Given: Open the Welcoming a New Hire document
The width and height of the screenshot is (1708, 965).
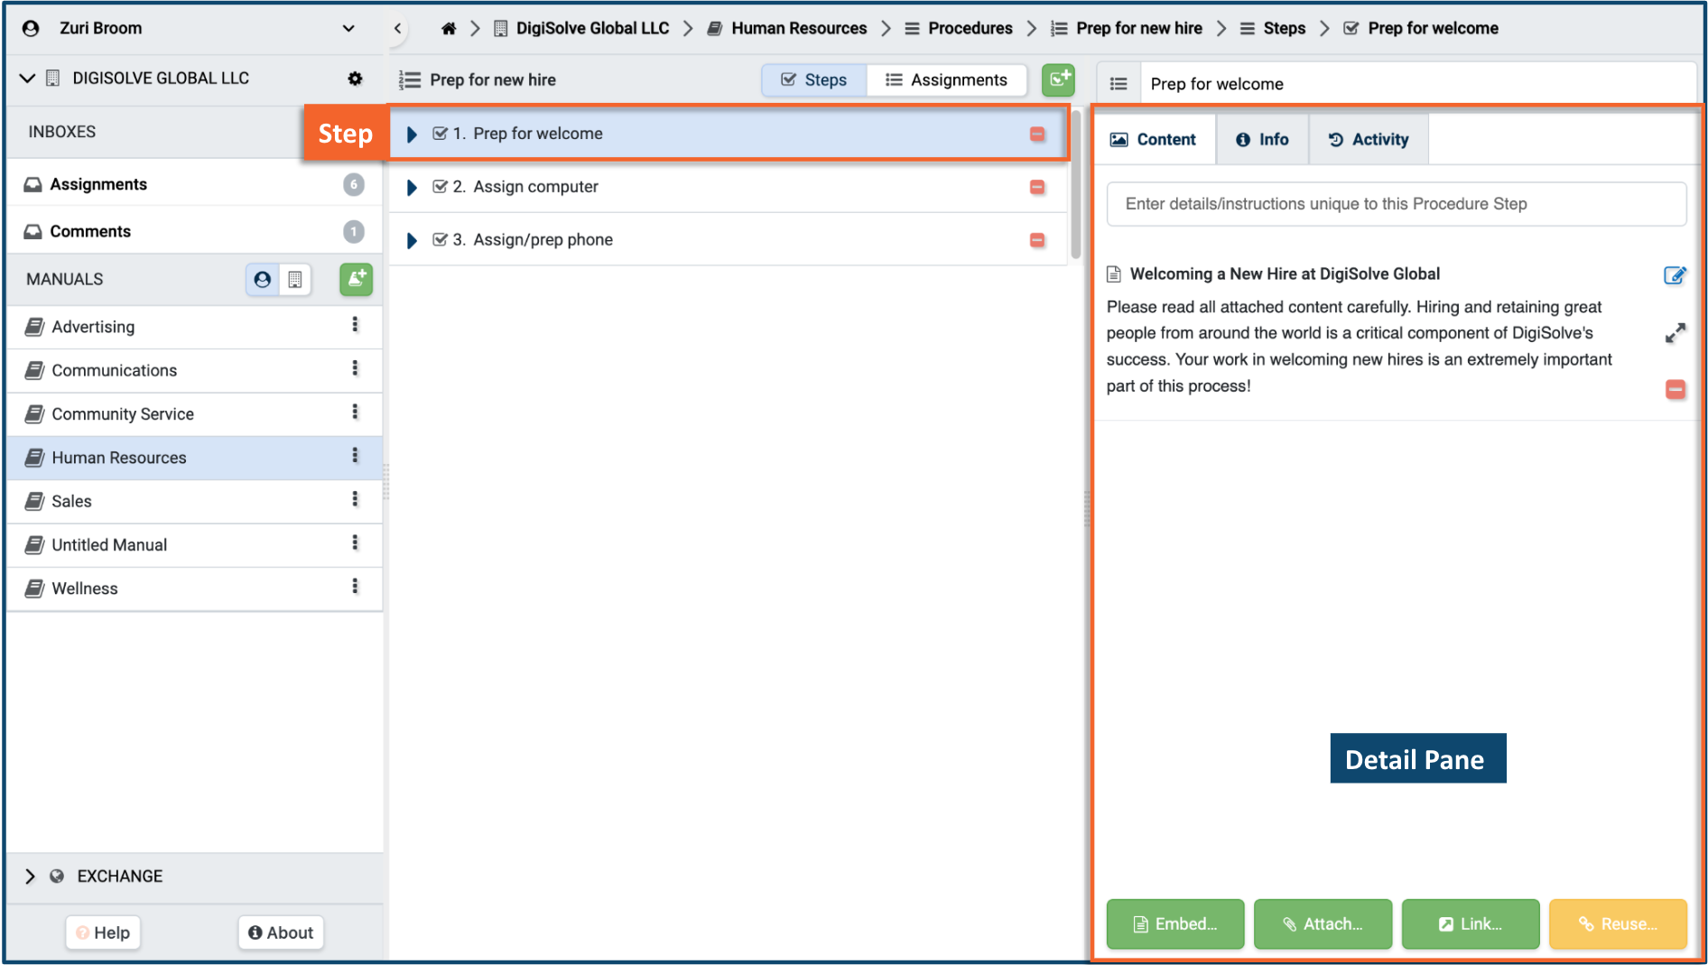Looking at the screenshot, I should coord(1285,274).
